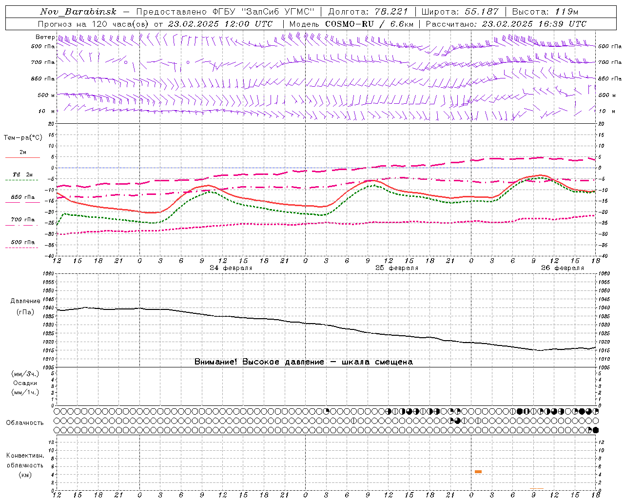Click the '26 февраля' date label

point(562,268)
